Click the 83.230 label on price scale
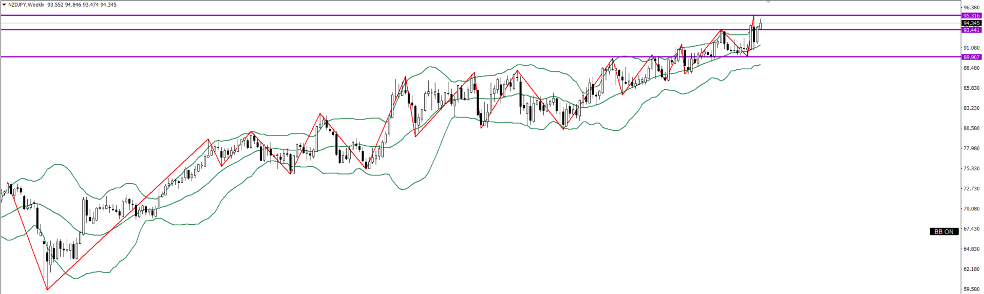Screen dimensions: 984x294 coord(971,108)
